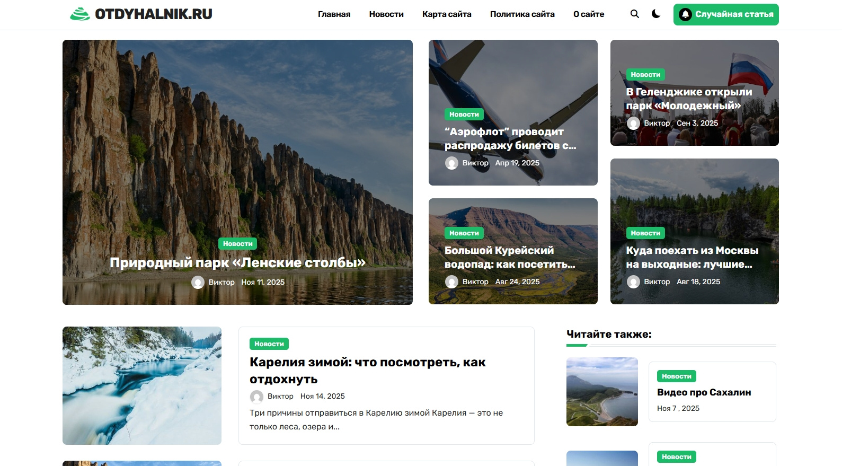The height and width of the screenshot is (466, 842).
Task: Click the date Ноя 14, 2025
Action: (323, 397)
